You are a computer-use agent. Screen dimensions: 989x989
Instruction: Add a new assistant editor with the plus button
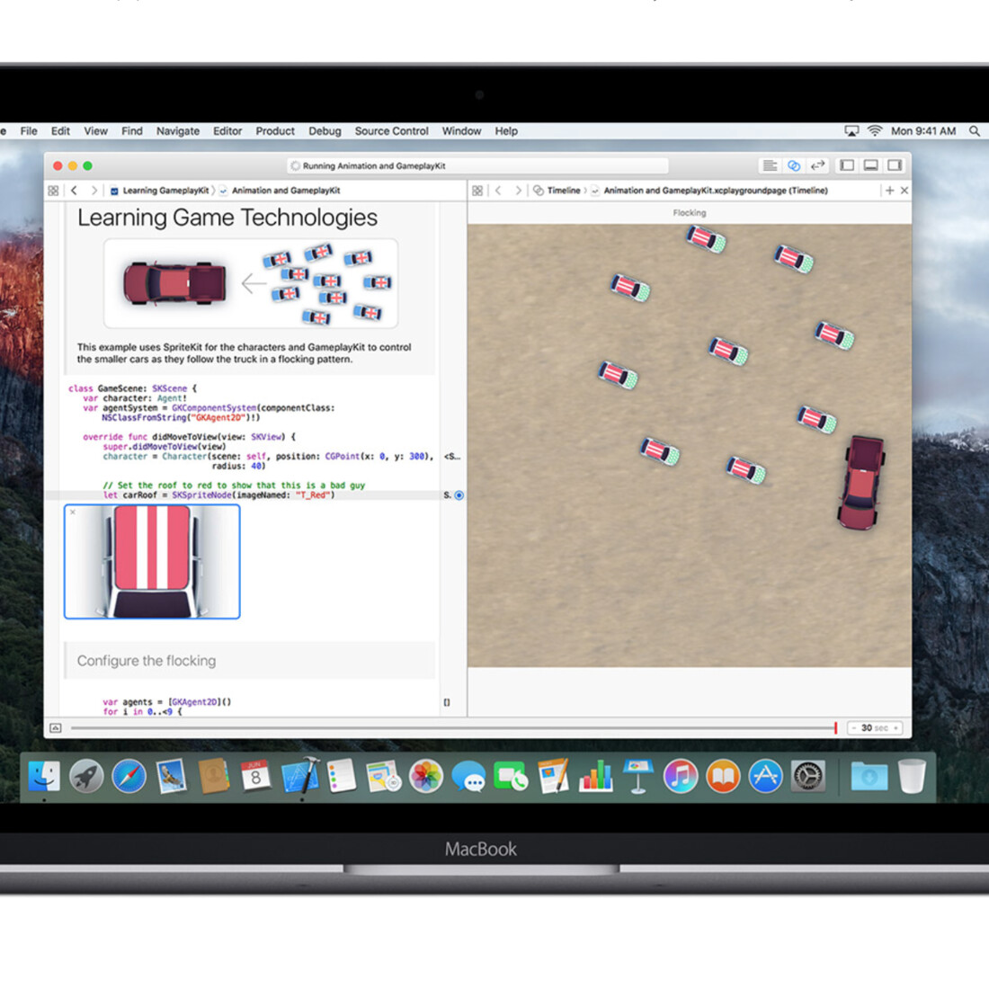(x=890, y=191)
